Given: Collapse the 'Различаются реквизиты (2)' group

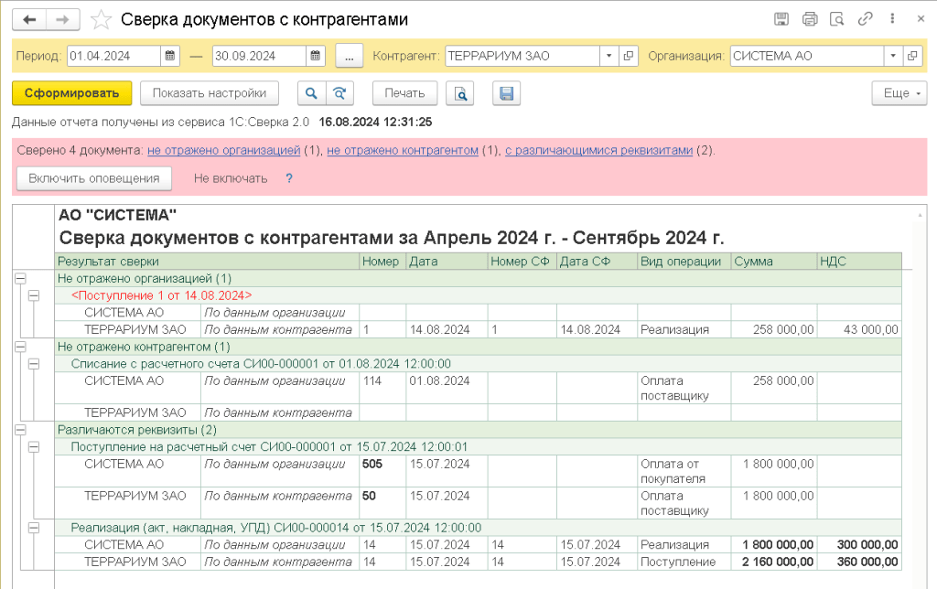Looking at the screenshot, I should pyautogui.click(x=20, y=430).
